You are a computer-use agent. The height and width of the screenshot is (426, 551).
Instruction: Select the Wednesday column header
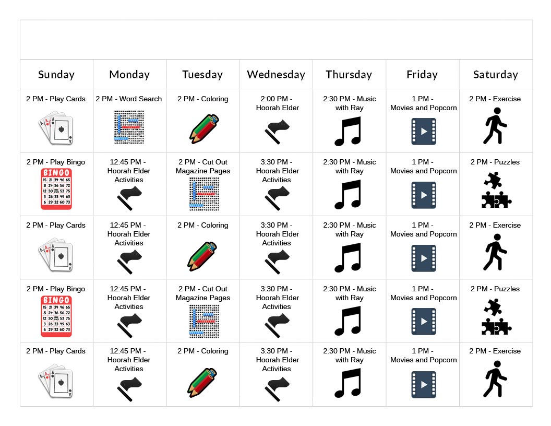276,75
